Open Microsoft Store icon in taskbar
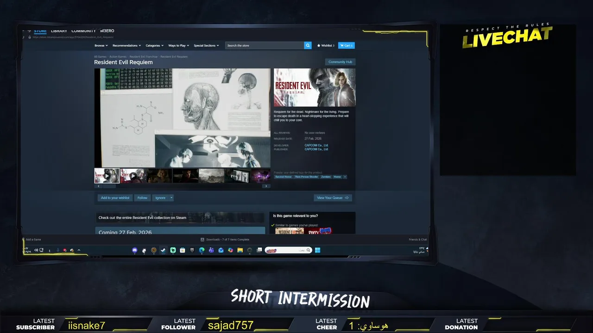This screenshot has width=593, height=333. [x=183, y=250]
